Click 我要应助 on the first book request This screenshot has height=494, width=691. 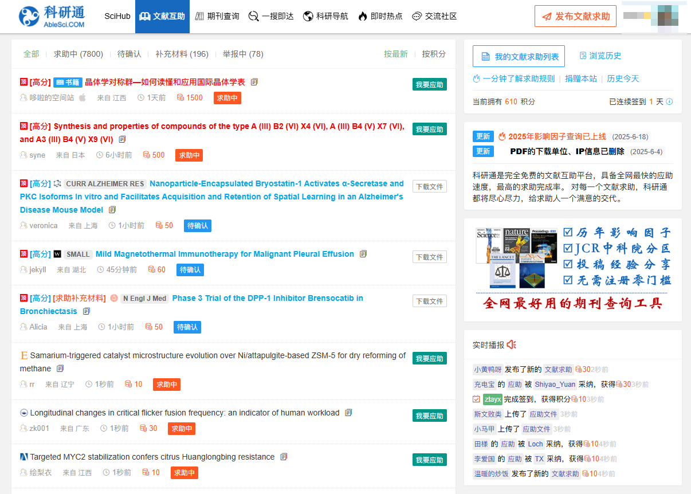point(429,84)
